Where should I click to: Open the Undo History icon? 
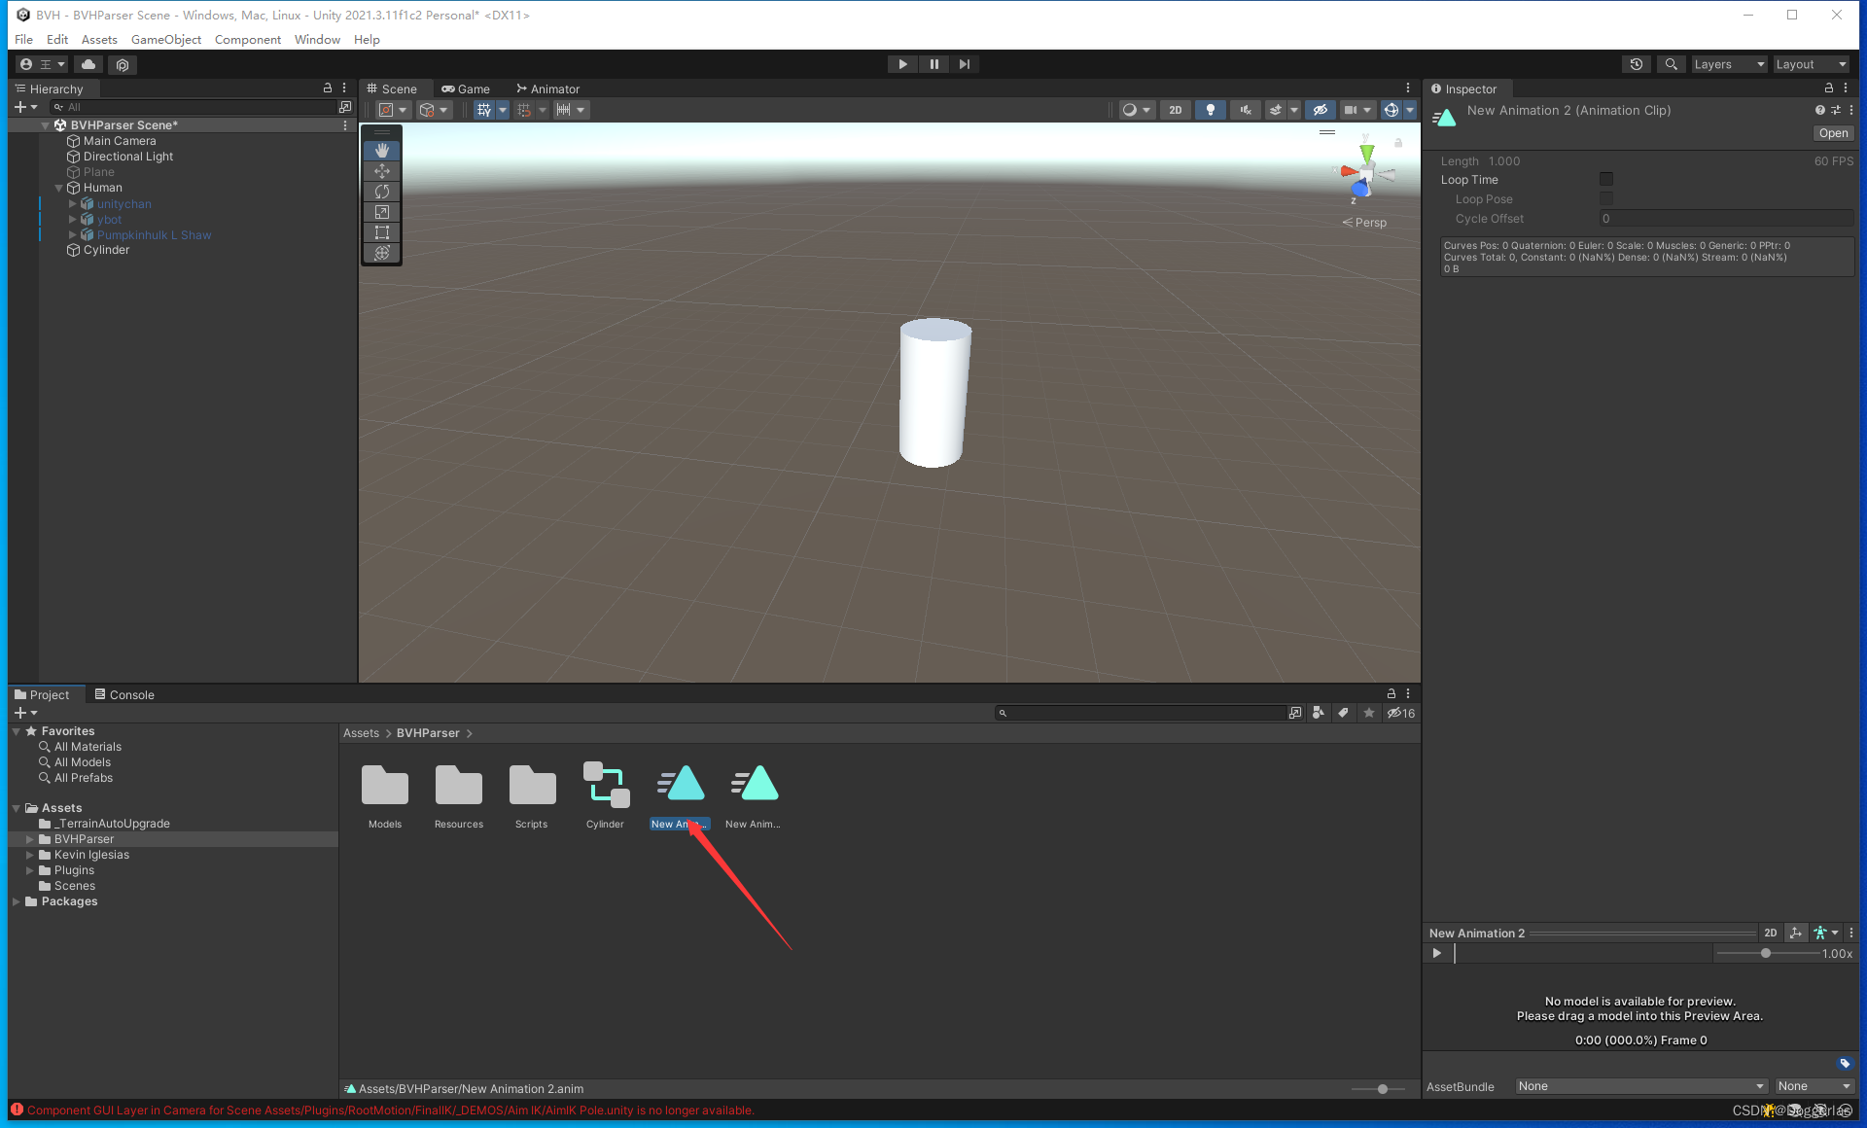pos(1637,64)
